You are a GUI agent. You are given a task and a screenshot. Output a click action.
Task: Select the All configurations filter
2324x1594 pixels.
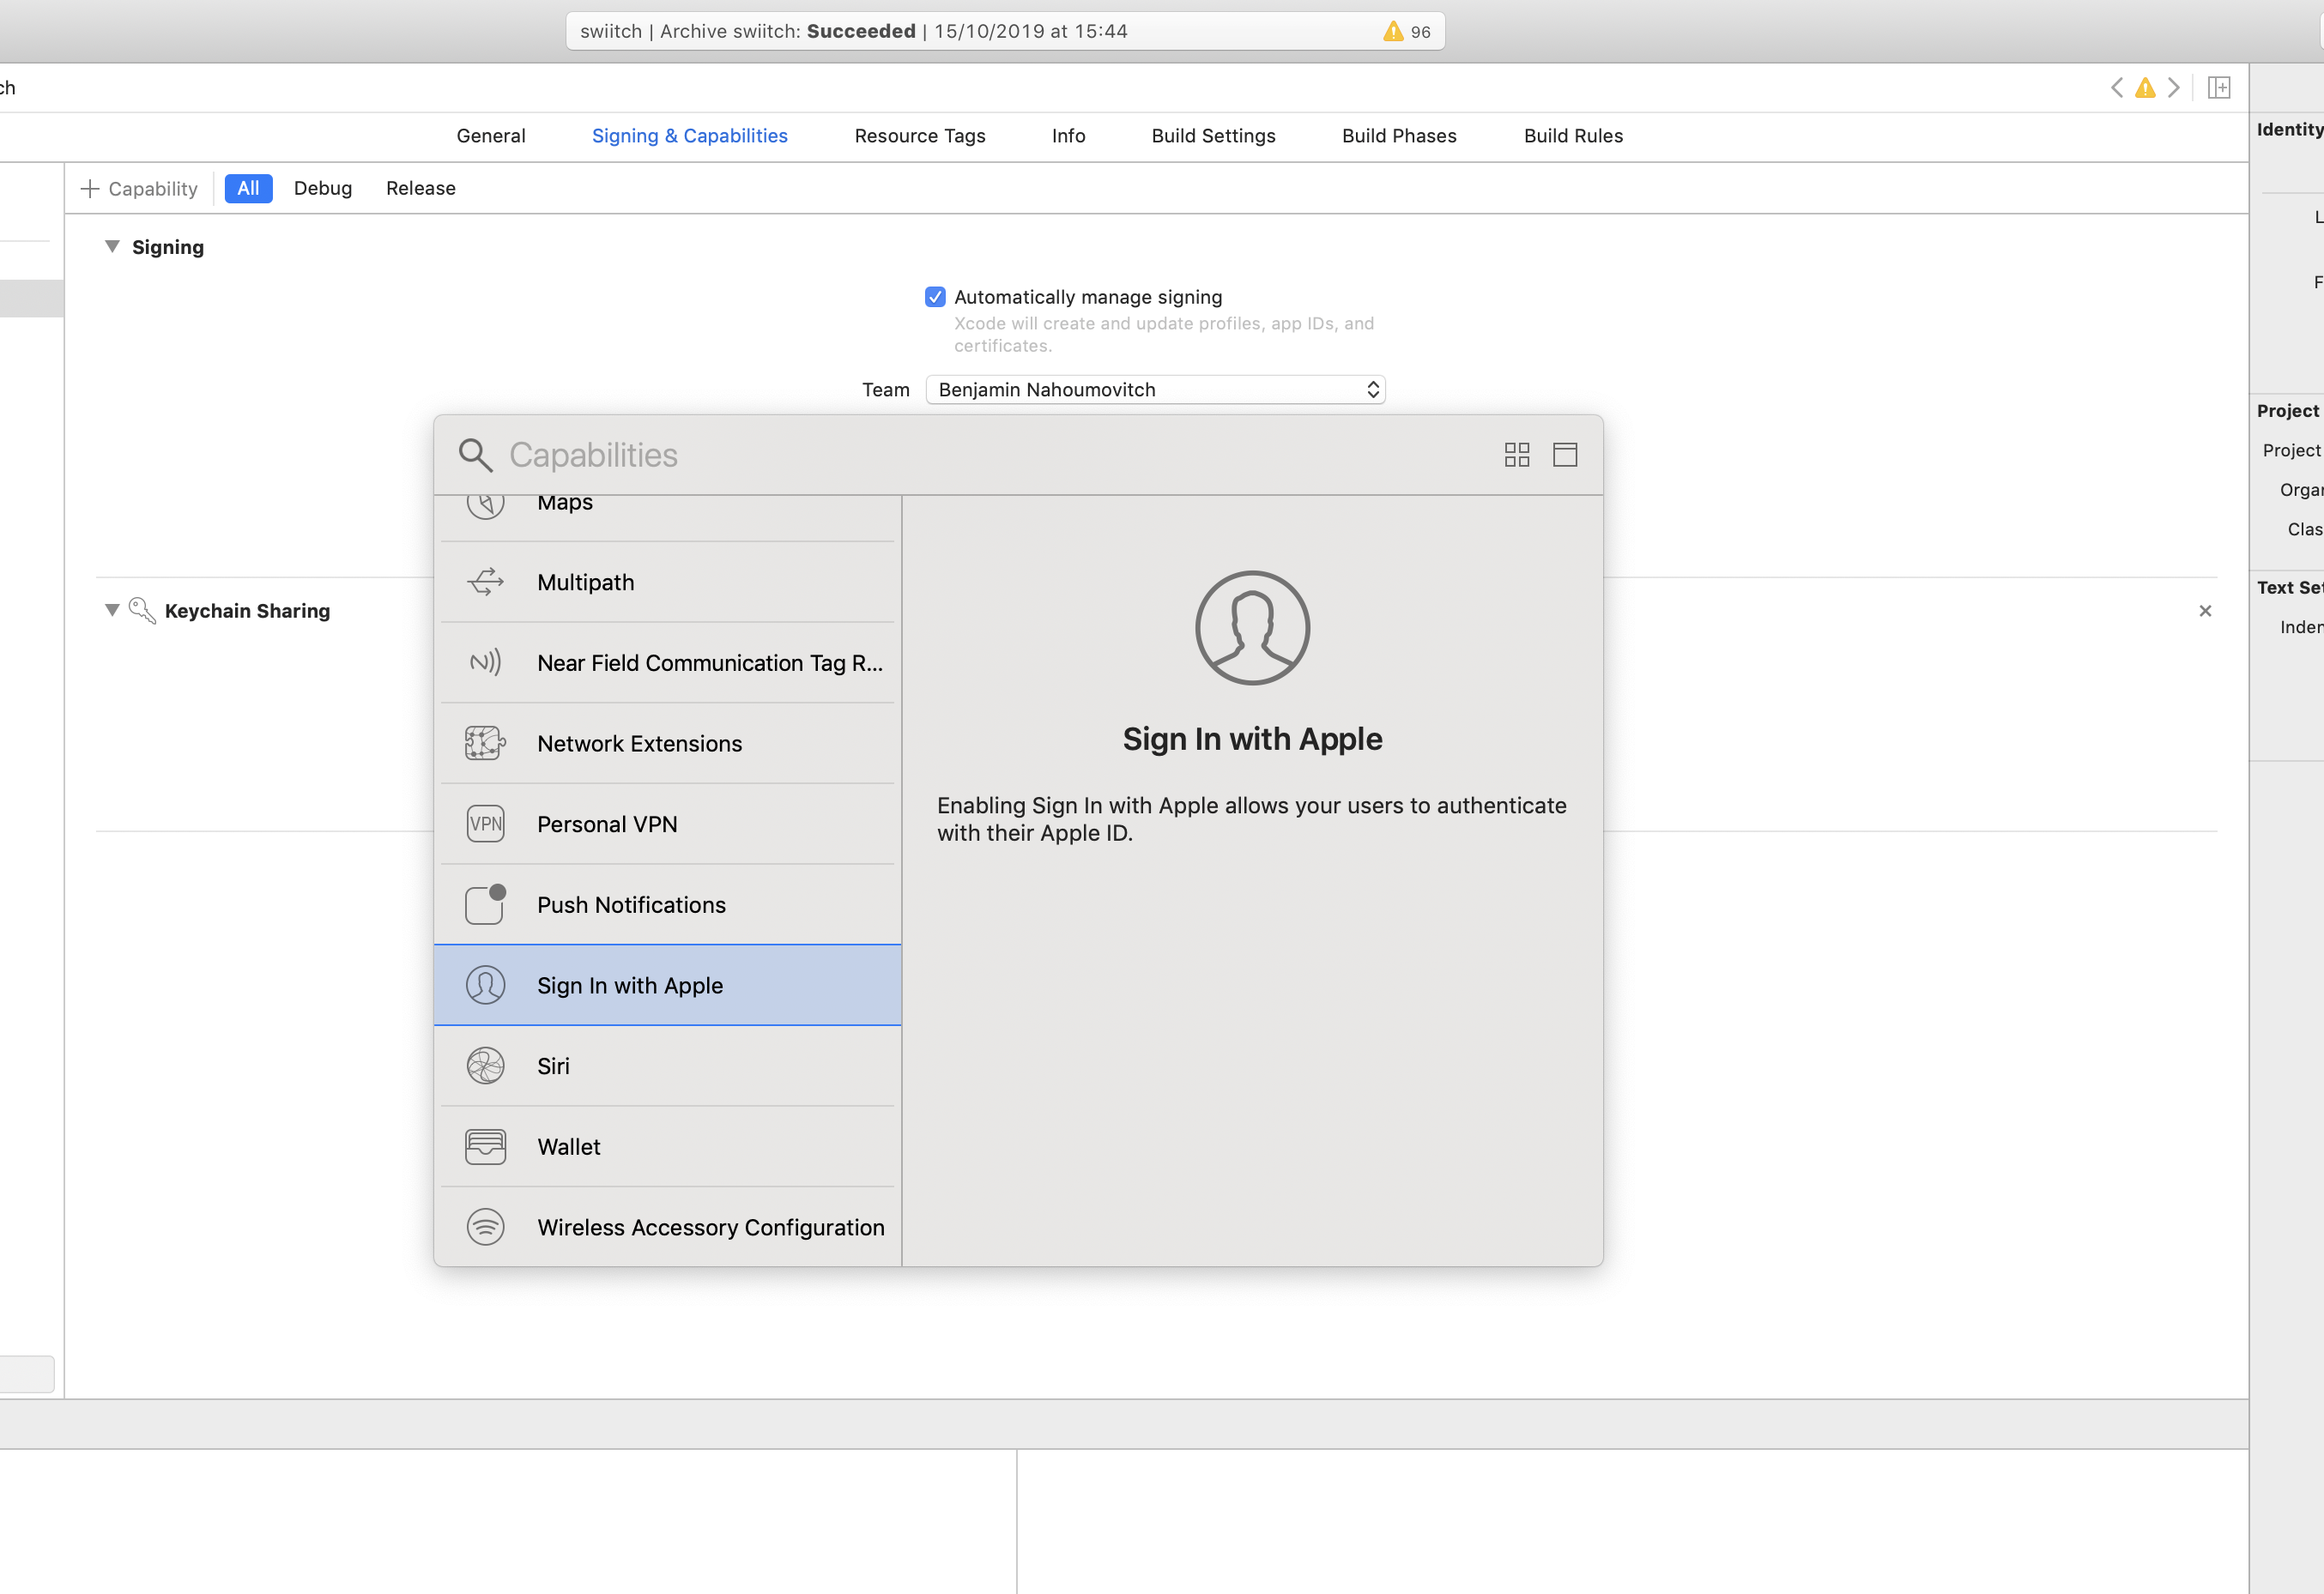point(248,189)
